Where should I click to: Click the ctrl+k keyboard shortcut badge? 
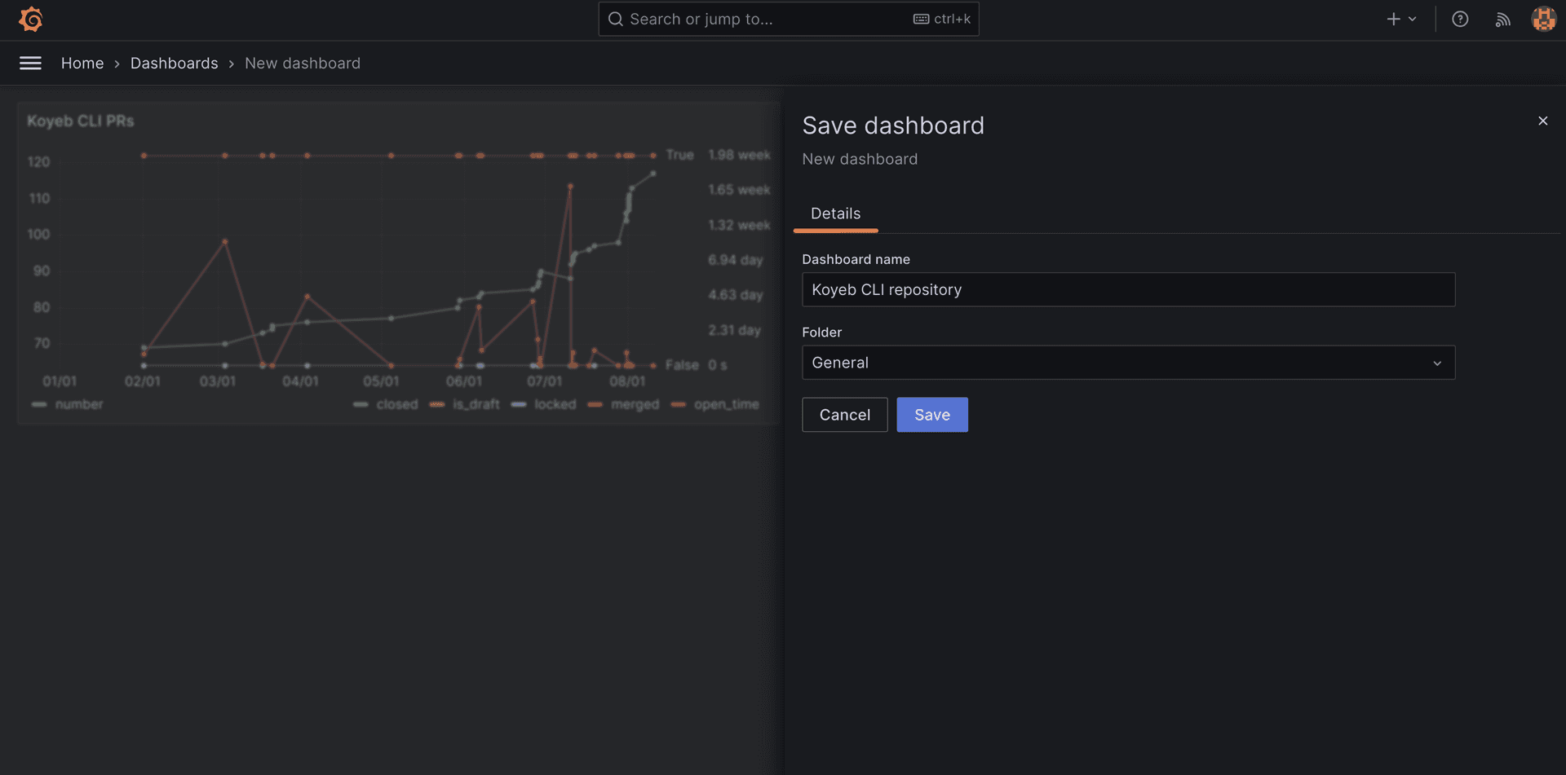click(x=944, y=19)
